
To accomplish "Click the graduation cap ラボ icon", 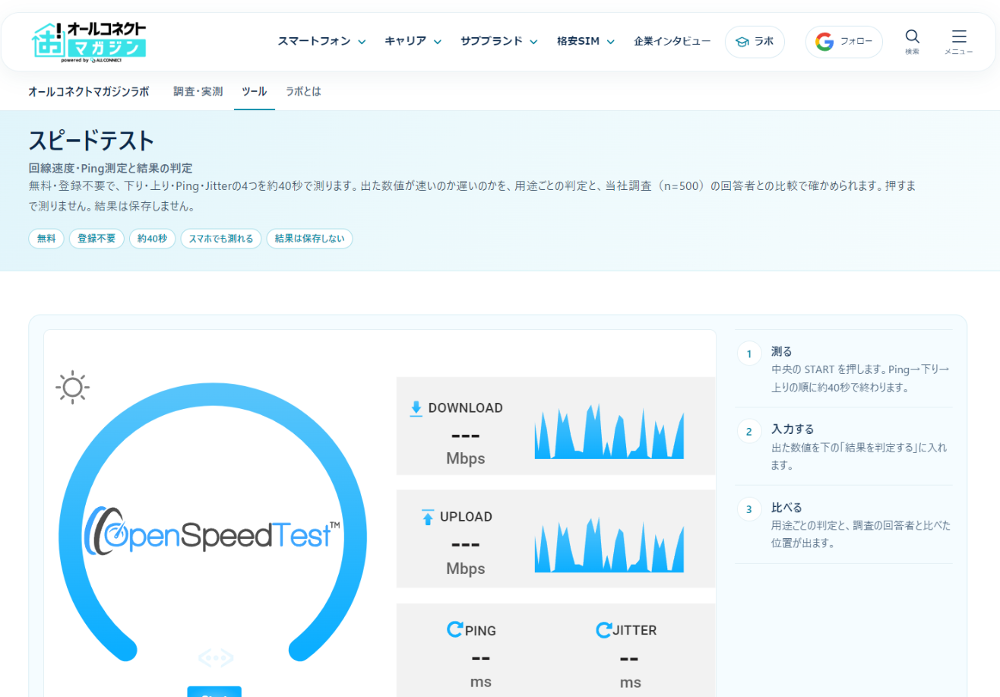I will 742,42.
